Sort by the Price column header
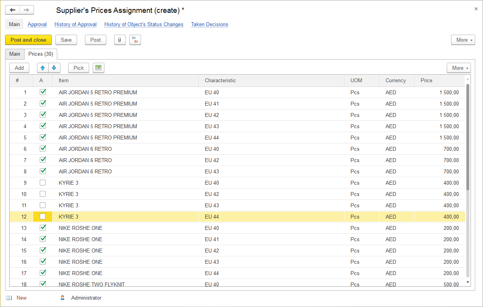 [426, 80]
